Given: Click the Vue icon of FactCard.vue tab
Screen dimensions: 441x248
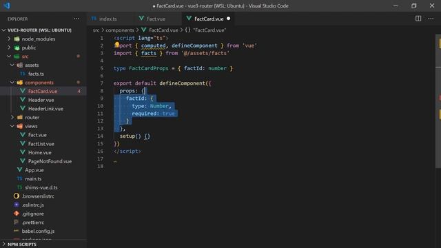Looking at the screenshot, I should [189, 19].
